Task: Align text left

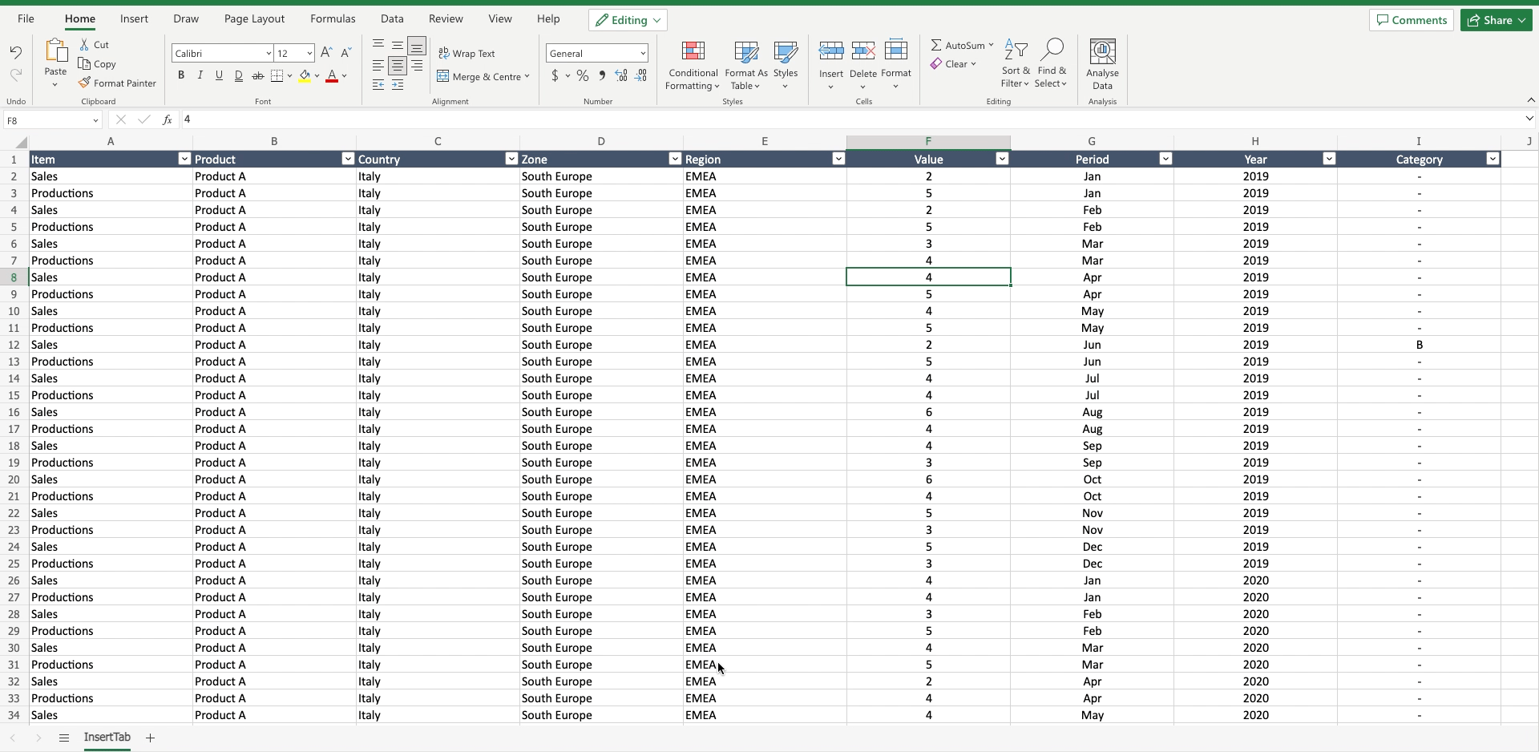Action: 378,66
